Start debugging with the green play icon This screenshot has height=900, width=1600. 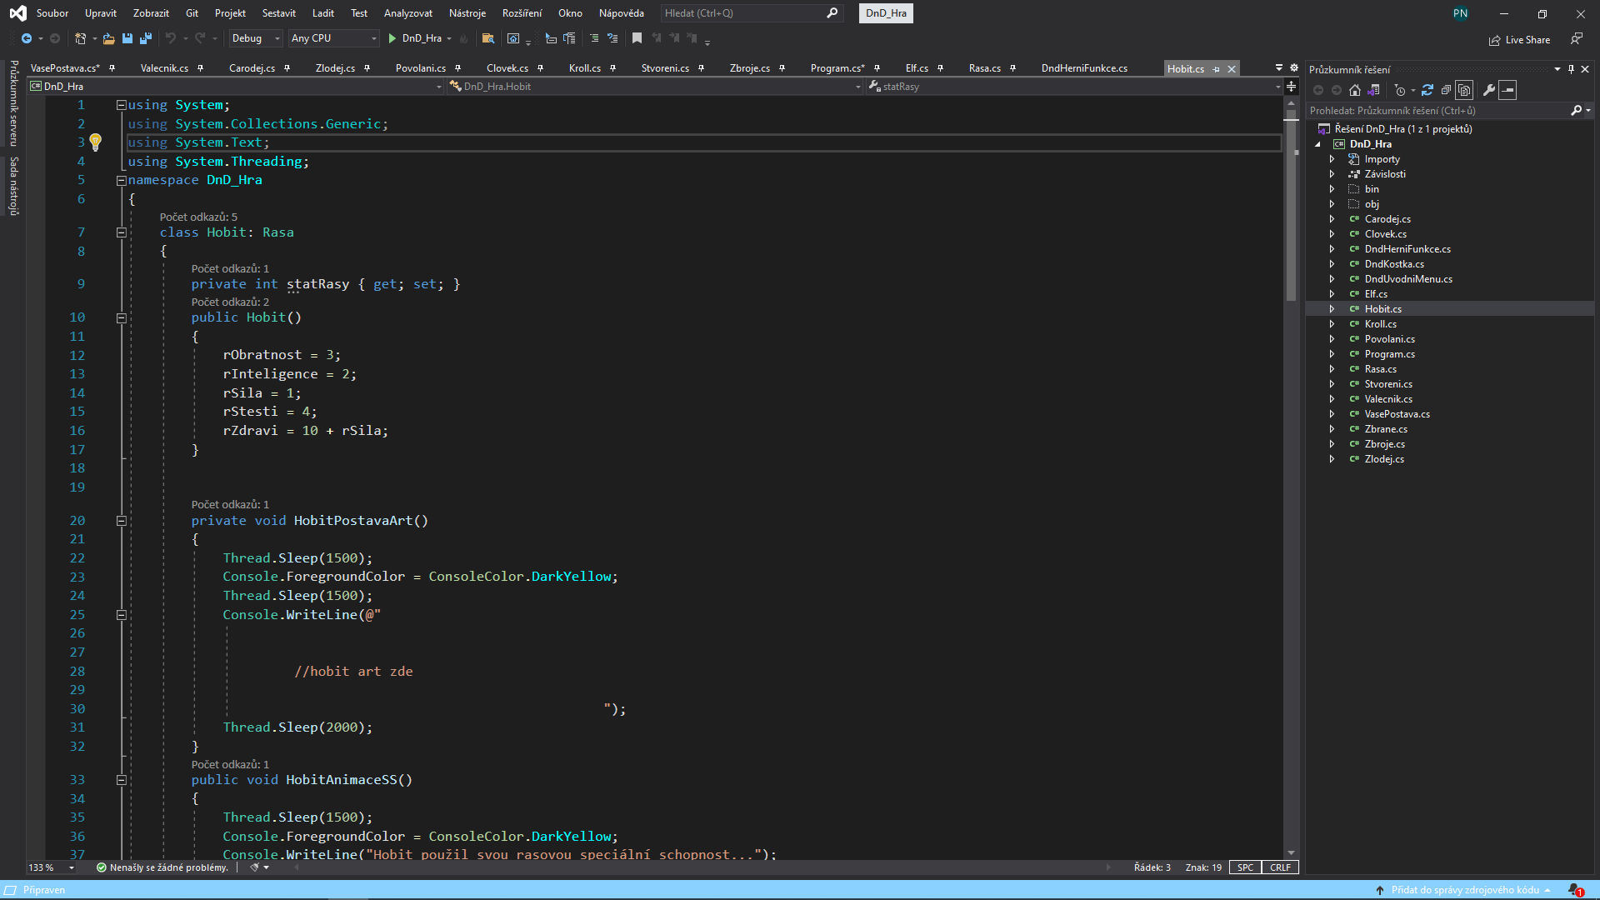point(392,38)
